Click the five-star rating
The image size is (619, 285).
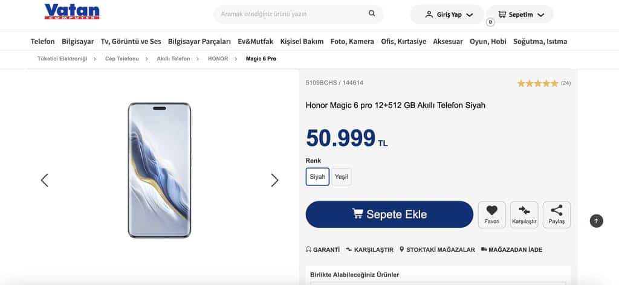(x=537, y=83)
